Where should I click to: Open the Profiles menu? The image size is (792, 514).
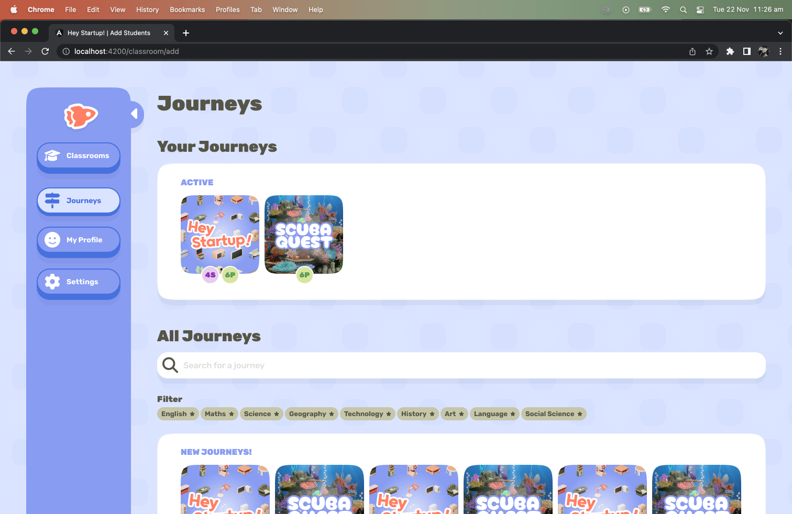[228, 9]
